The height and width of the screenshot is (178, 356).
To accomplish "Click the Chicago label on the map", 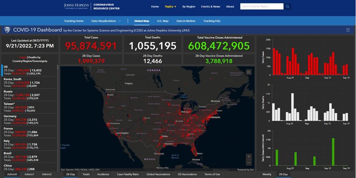I will pyautogui.click(x=185, y=112).
